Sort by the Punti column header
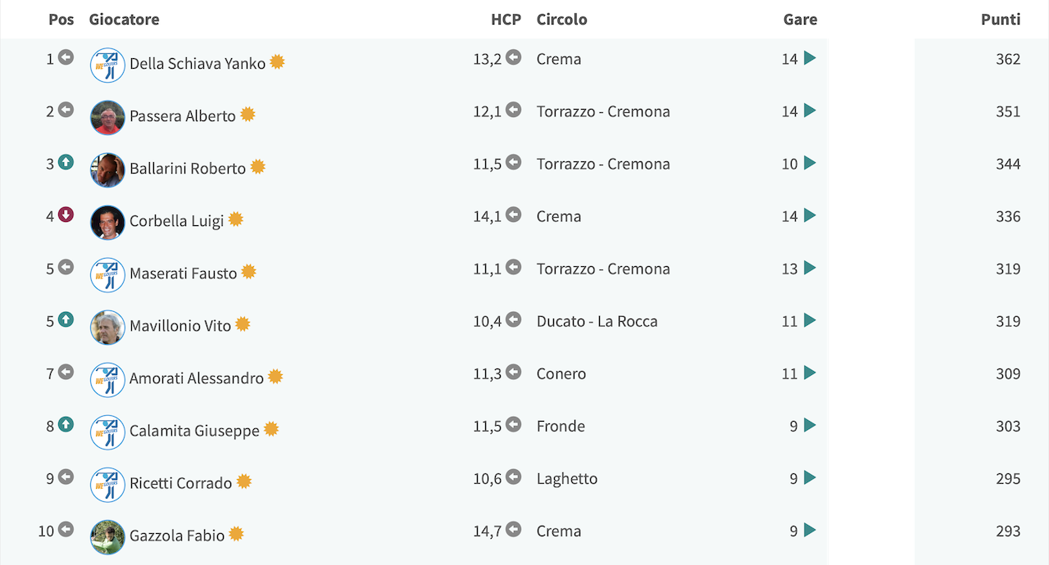 point(1001,20)
